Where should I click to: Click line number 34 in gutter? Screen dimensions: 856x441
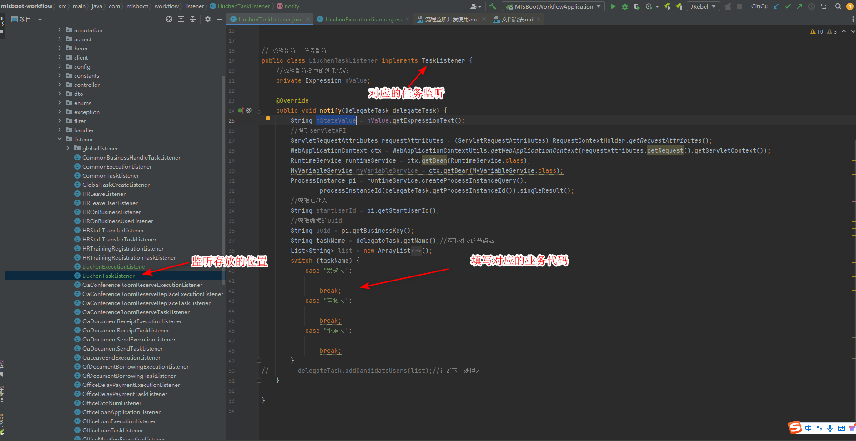tap(232, 210)
